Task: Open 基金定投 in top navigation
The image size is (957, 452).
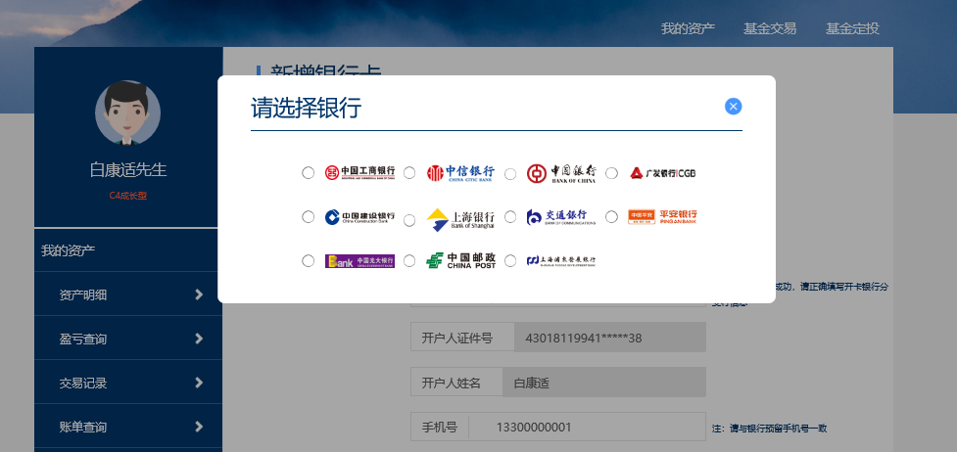Action: [x=852, y=28]
